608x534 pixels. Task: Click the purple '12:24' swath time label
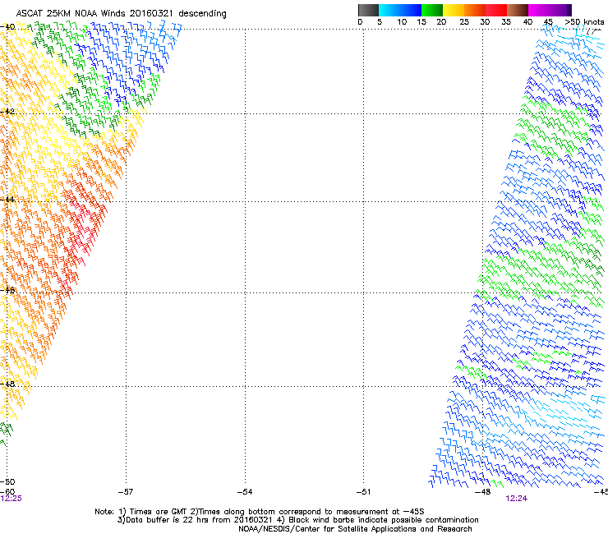pos(517,499)
